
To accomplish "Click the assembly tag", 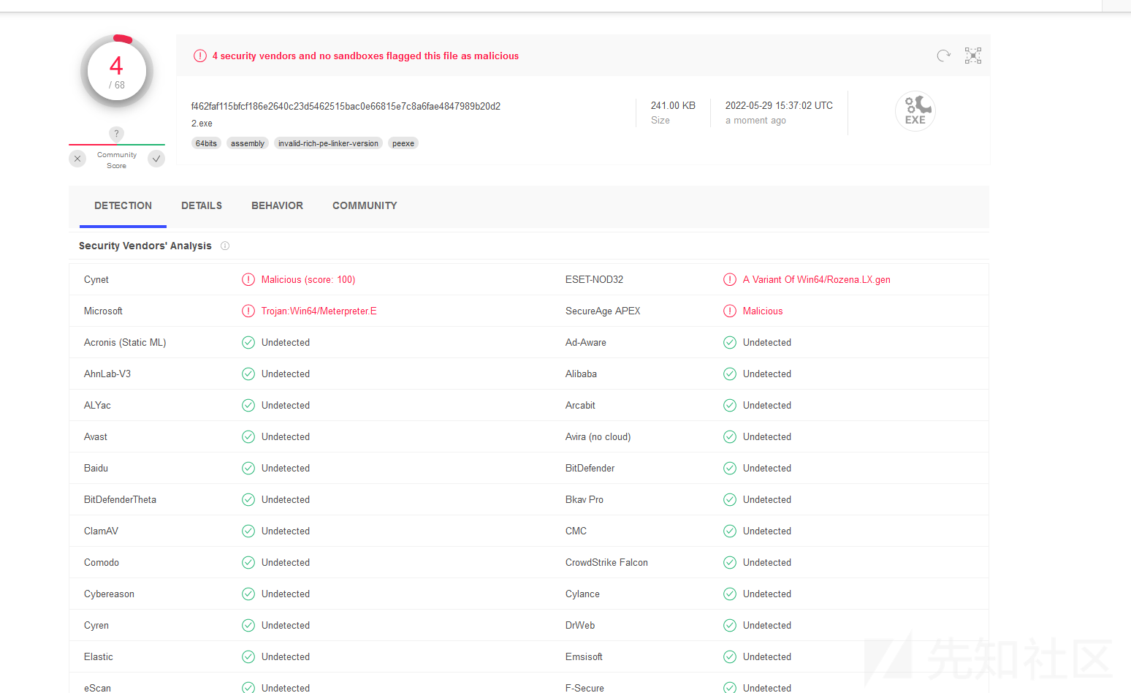I will [248, 143].
